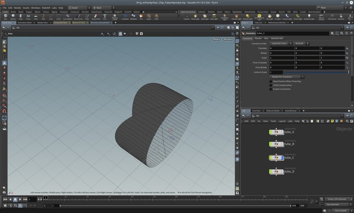
Task: Adjust the Uniform Scale slider
Action: coord(316,72)
